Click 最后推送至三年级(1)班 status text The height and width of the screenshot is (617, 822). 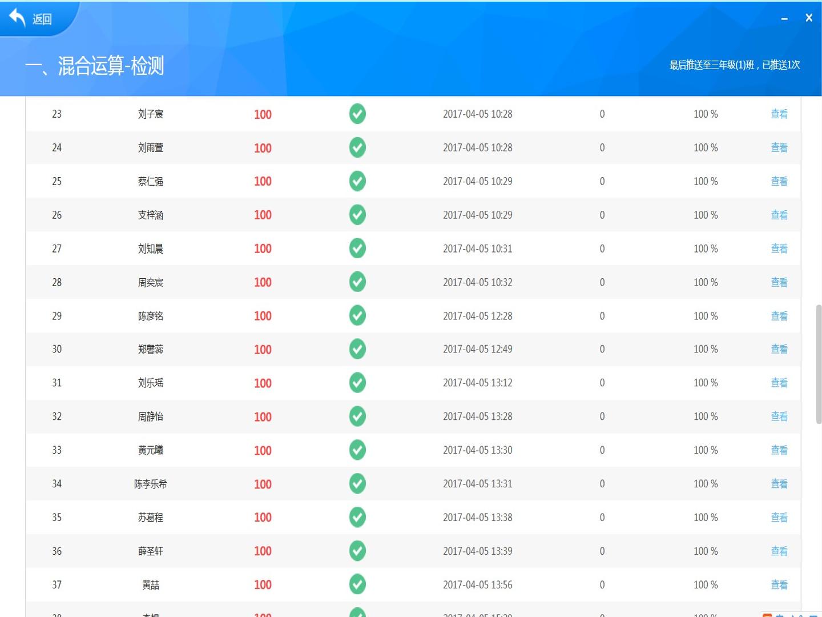pyautogui.click(x=735, y=65)
